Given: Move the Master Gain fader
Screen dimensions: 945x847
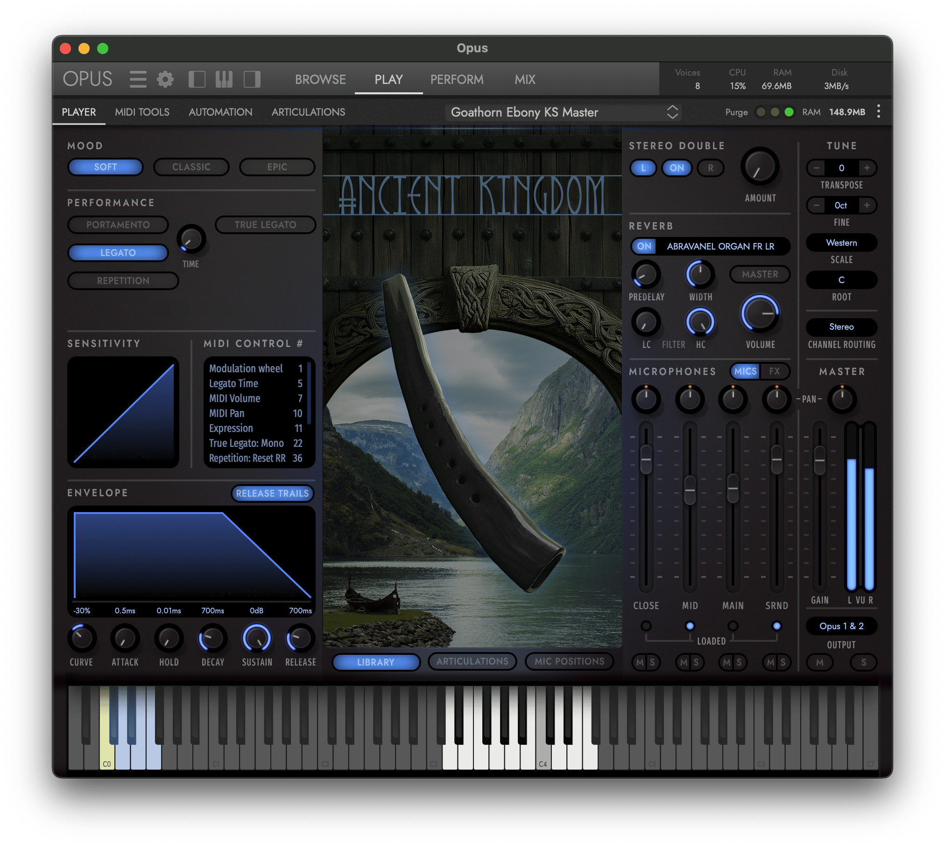Looking at the screenshot, I should click(x=819, y=460).
